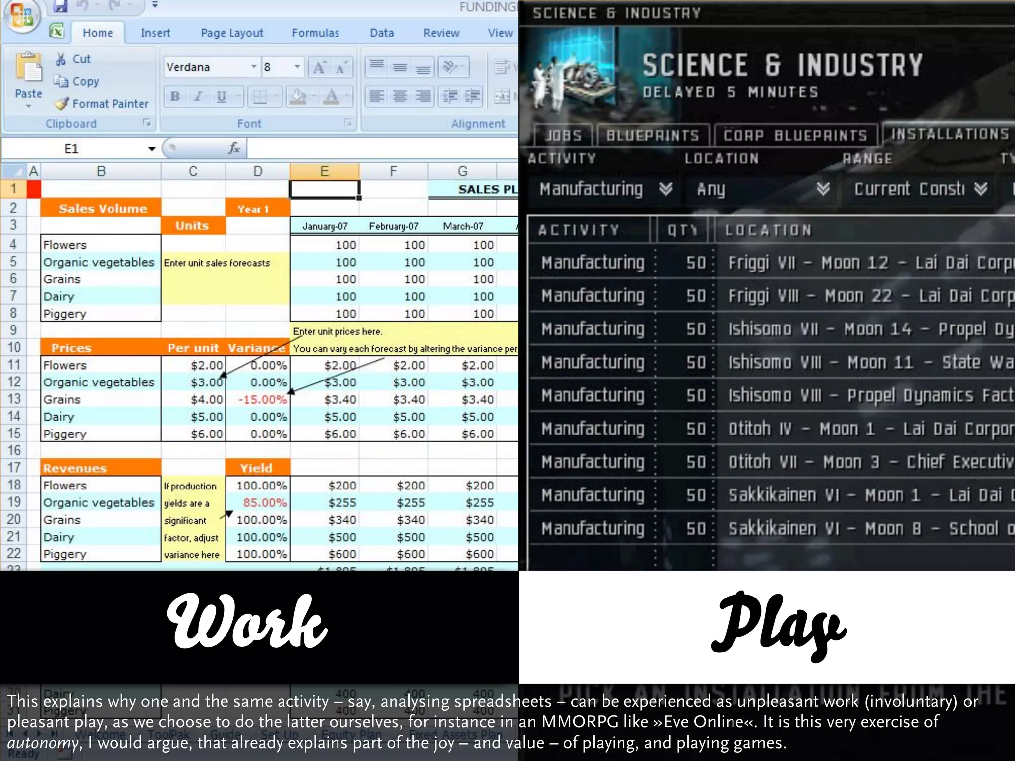Viewport: 1015px width, 761px height.
Task: Click the Font Color letter A swatch
Action: coord(332,96)
